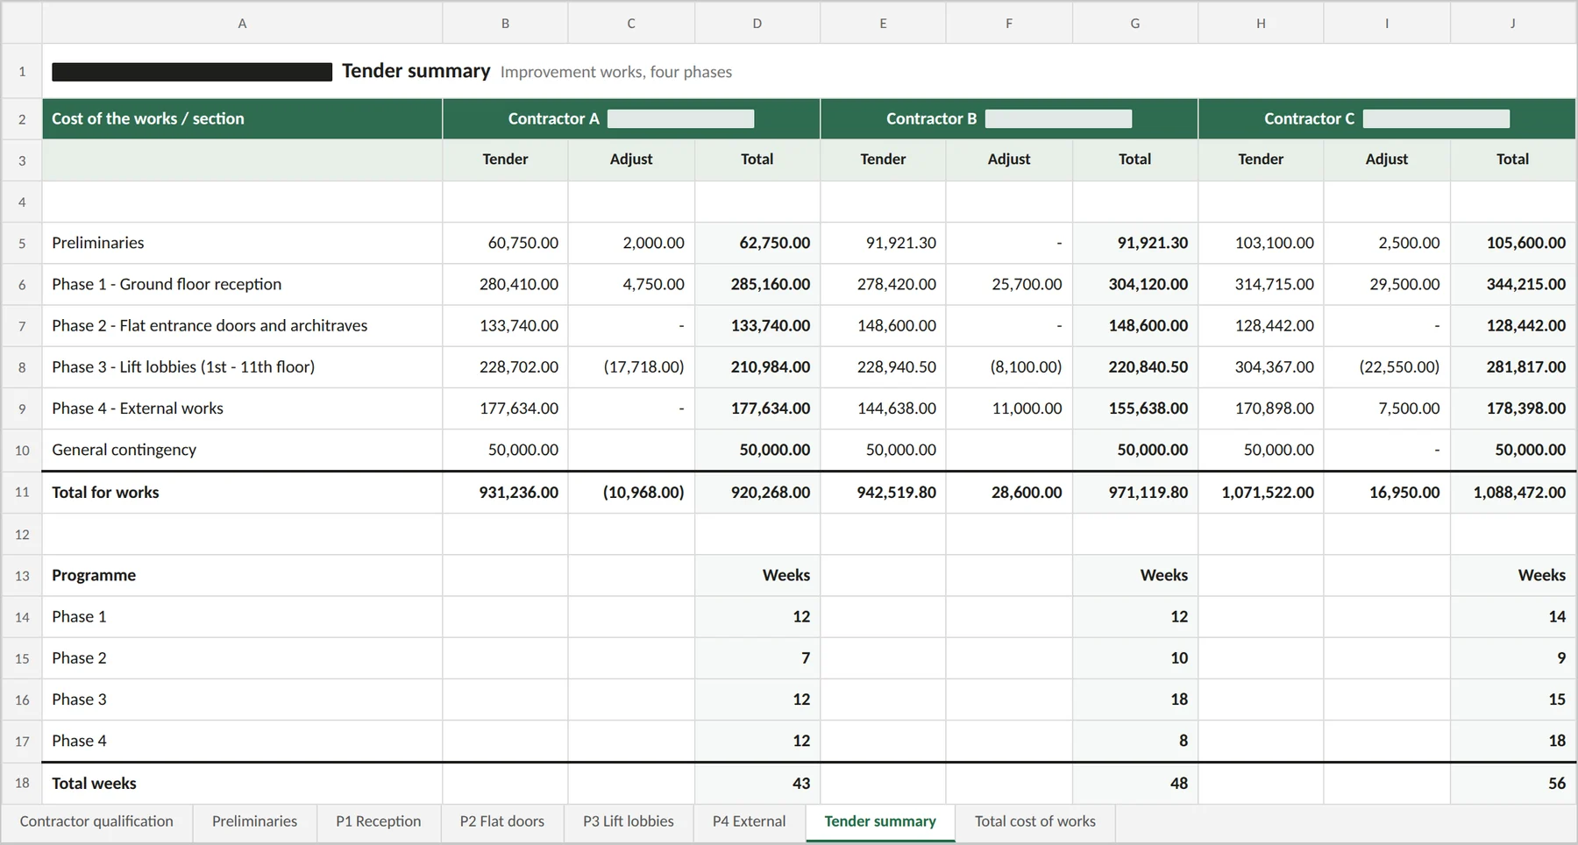Open the Contractor qualification sheet tab

pyautogui.click(x=96, y=822)
